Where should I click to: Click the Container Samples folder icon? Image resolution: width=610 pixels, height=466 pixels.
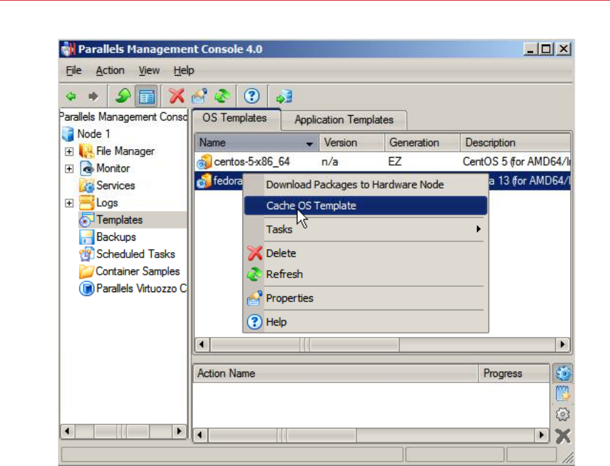click(86, 271)
